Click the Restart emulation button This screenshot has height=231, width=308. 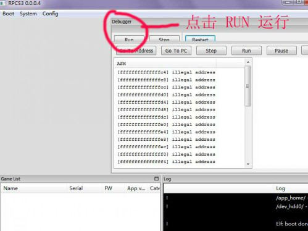click(200, 39)
